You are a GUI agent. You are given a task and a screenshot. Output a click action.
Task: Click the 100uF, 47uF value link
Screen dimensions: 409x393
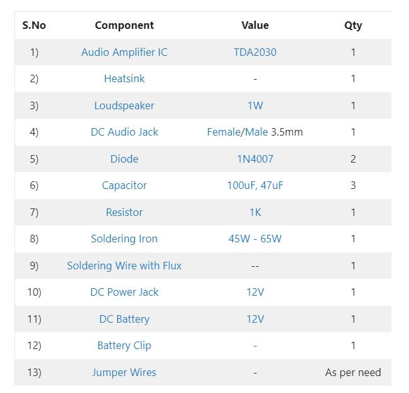(255, 186)
